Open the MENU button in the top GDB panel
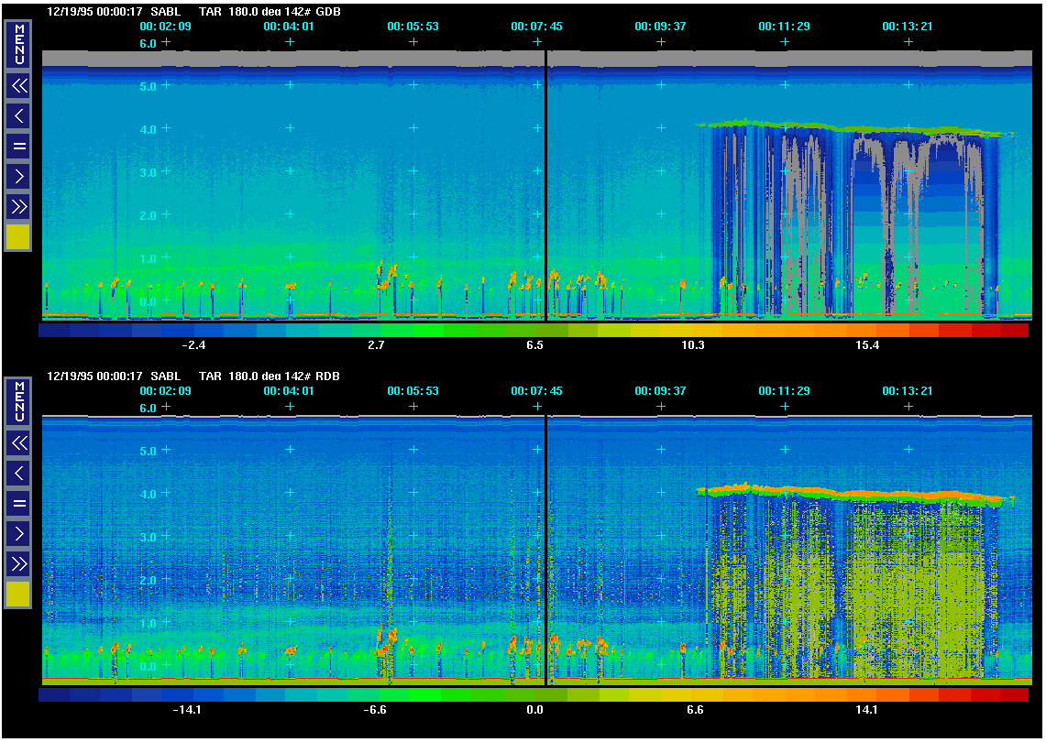 click(18, 45)
